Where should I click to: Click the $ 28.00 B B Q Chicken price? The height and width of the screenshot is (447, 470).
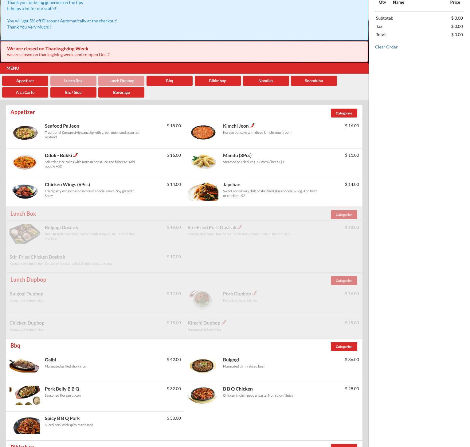pos(352,389)
